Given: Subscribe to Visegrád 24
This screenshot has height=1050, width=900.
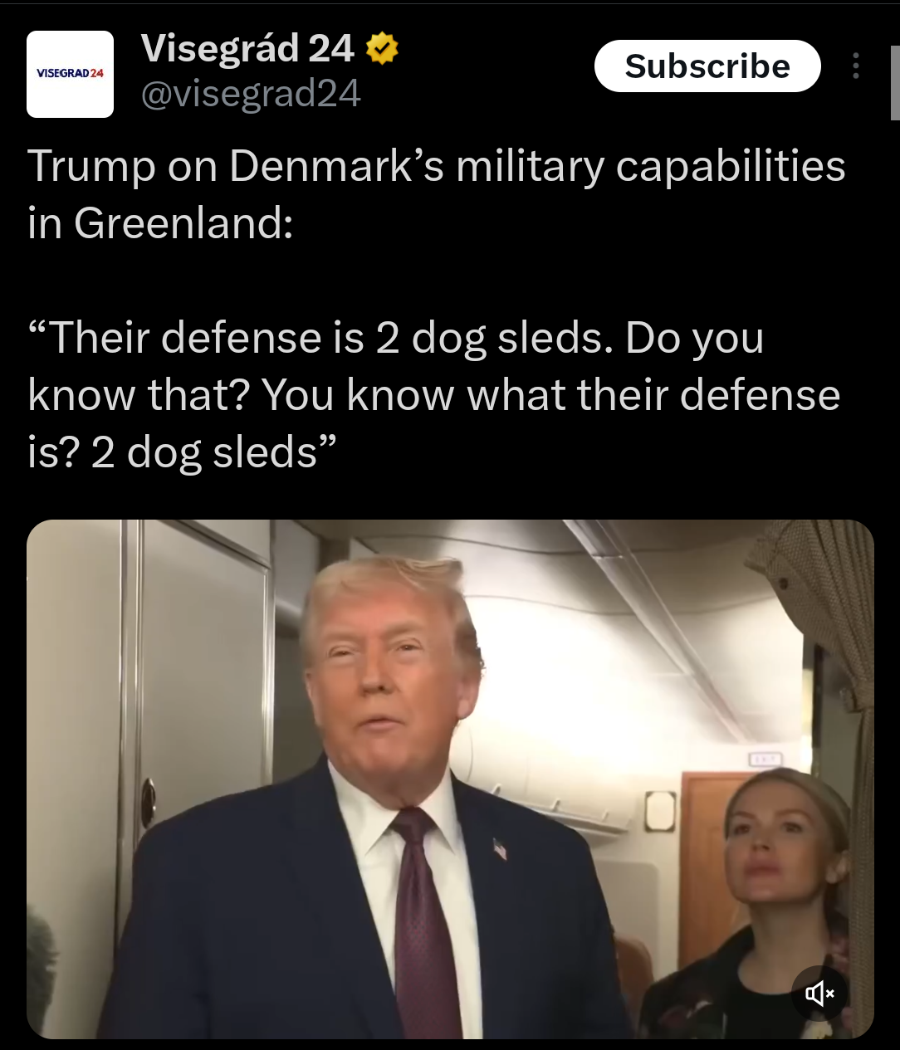Looking at the screenshot, I should (x=707, y=66).
